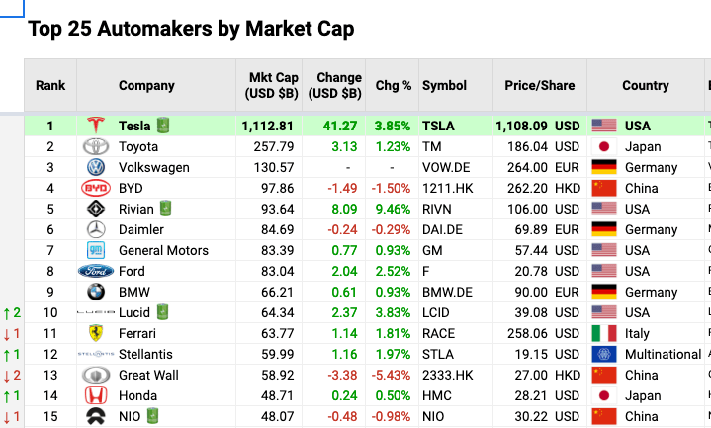Sort table by Rank column header

tap(50, 86)
